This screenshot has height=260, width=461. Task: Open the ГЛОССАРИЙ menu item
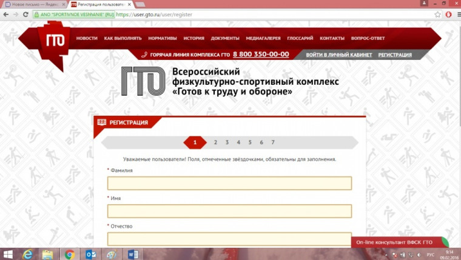tap(300, 38)
